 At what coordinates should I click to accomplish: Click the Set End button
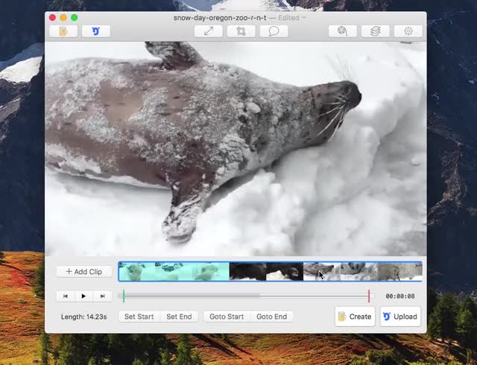click(179, 317)
